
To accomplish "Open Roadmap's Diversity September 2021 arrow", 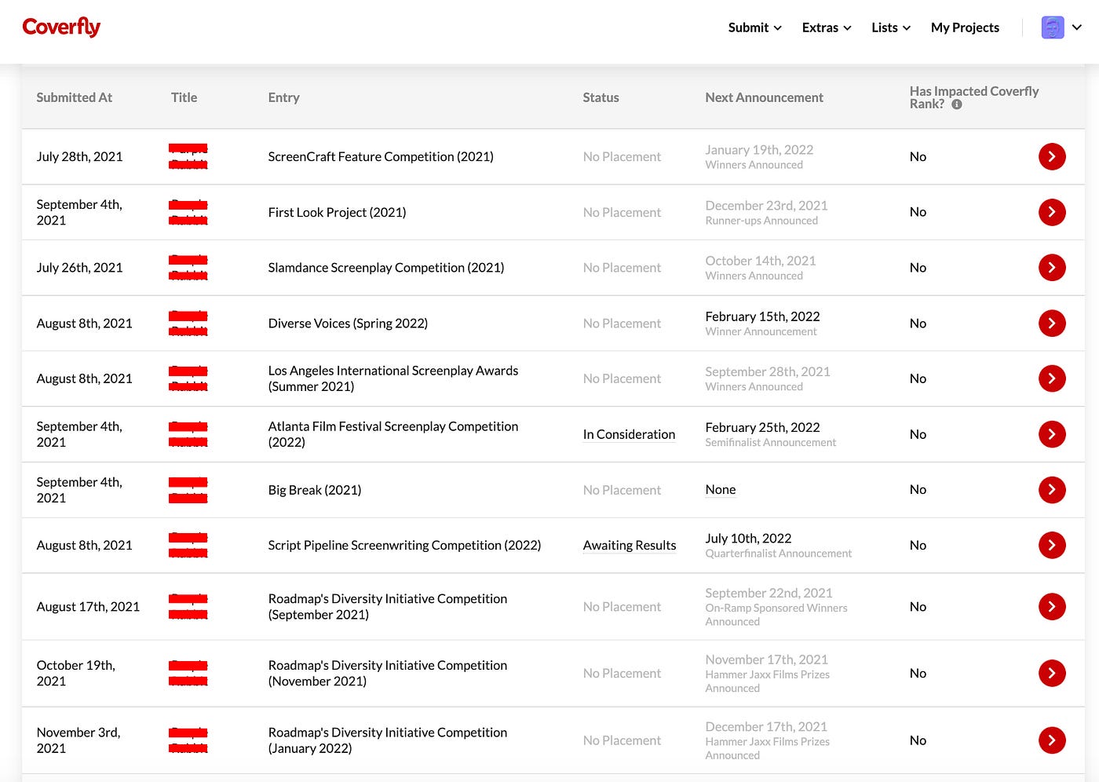I will [1052, 606].
